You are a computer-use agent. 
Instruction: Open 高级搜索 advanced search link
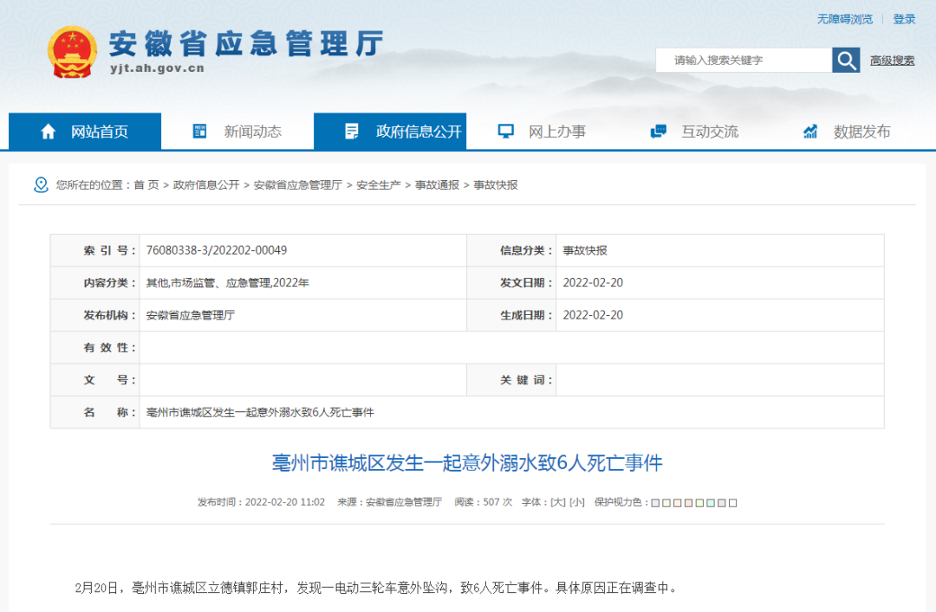892,61
